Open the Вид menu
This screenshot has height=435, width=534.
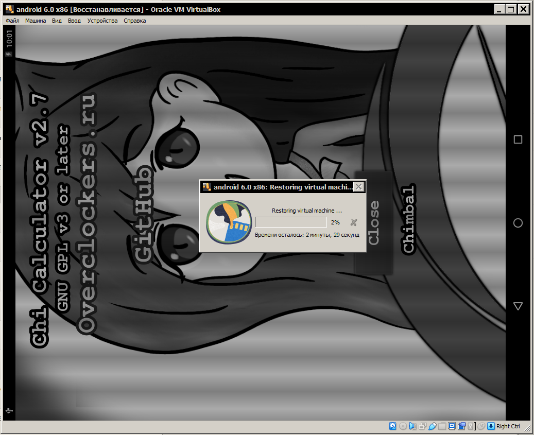57,21
